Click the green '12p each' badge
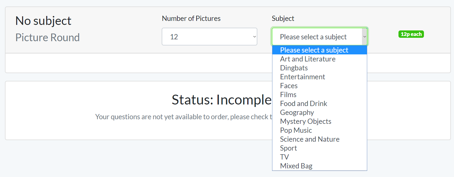454x177 pixels. (x=411, y=34)
